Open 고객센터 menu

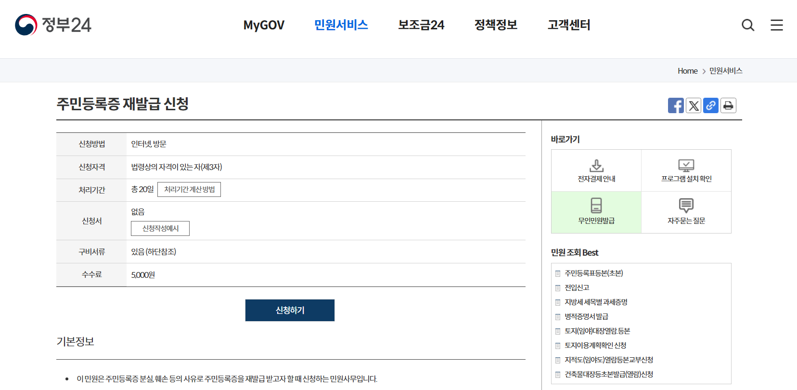coord(569,25)
